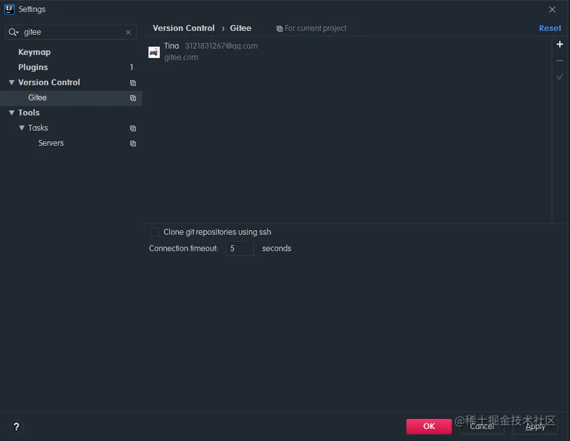570x441 pixels.
Task: Click the Version Control breadcrumb
Action: pos(184,28)
